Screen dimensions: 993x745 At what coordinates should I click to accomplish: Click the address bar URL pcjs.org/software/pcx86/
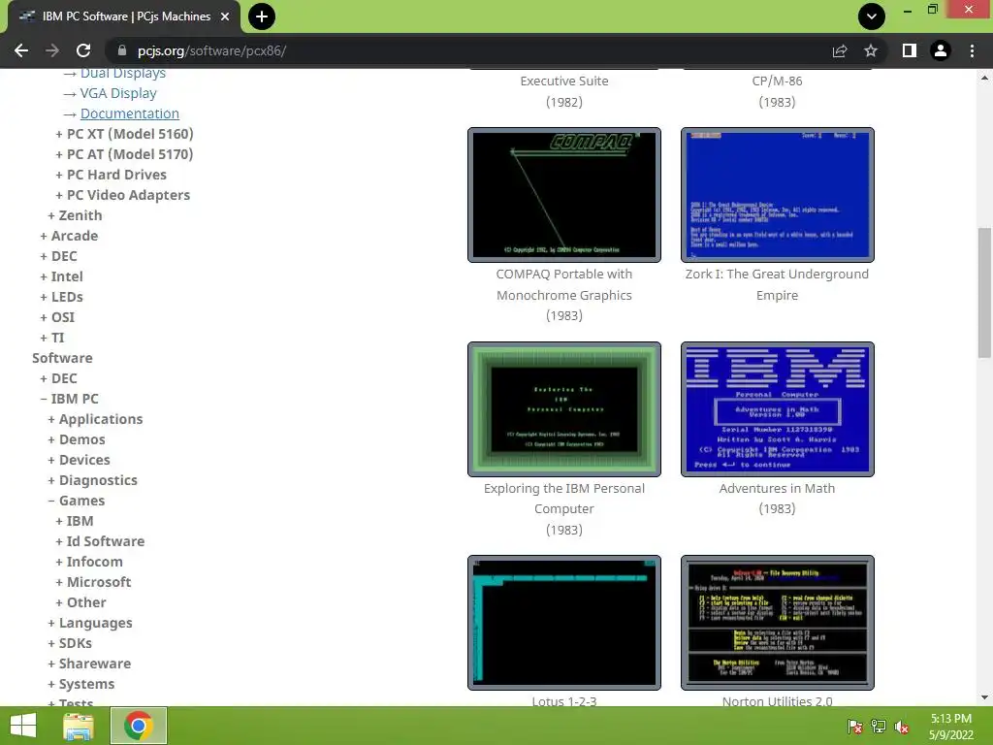[x=211, y=50]
